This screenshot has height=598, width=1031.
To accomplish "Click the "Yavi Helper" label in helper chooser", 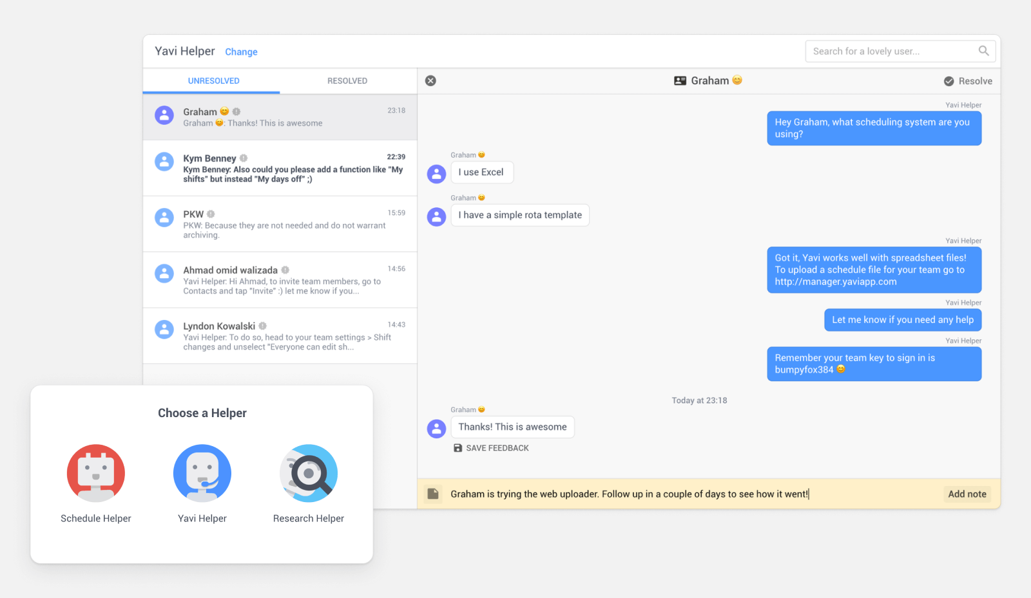I will click(202, 518).
